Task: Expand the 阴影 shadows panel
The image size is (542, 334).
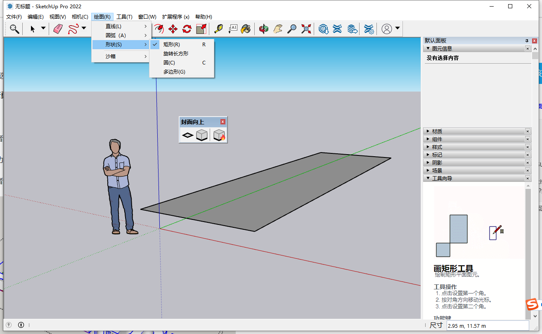Action: click(x=437, y=162)
